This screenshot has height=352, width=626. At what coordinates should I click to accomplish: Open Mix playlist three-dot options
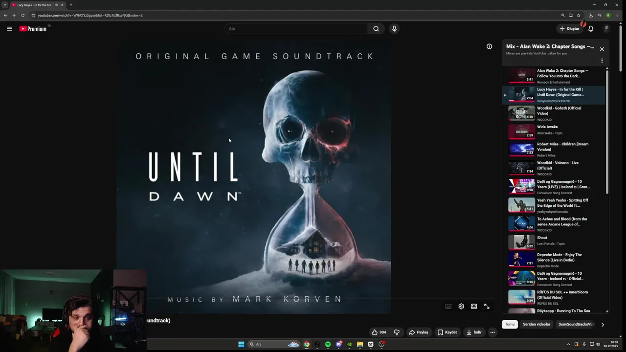[602, 61]
